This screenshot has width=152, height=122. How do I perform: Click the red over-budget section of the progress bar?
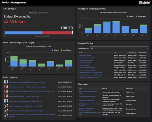[57, 33]
